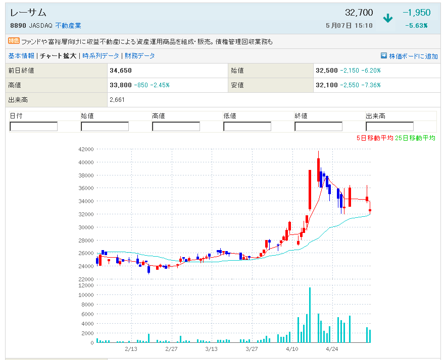Click the 出来高 input box below the label
This screenshot has height=360, width=446.
pyautogui.click(x=389, y=126)
